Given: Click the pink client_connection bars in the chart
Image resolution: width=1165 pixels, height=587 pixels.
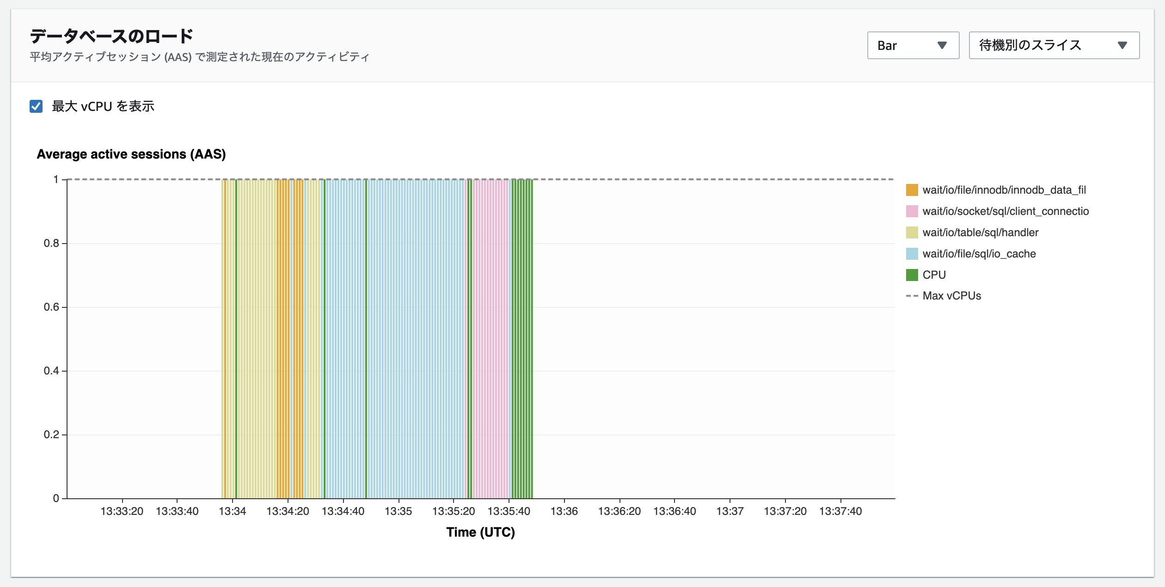Looking at the screenshot, I should point(490,337).
